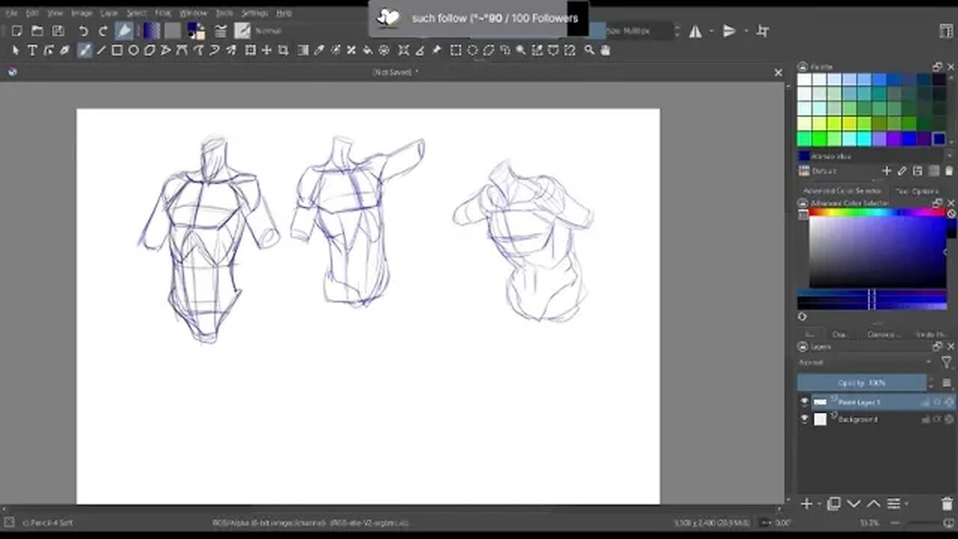Screen dimensions: 958x539
Task: Open the Image menu
Action: 81,13
